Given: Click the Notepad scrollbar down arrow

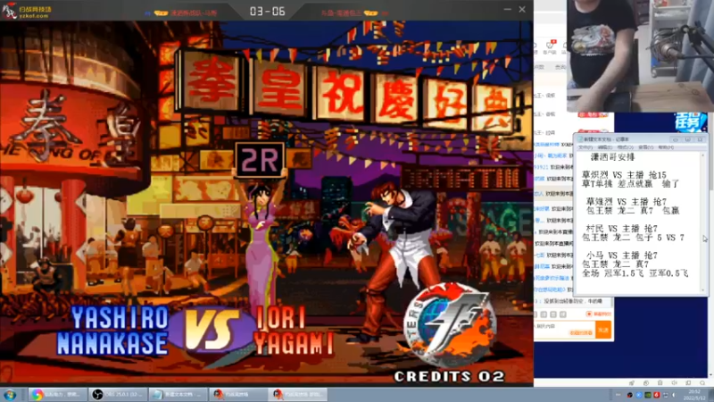Looking at the screenshot, I should pyautogui.click(x=703, y=289).
